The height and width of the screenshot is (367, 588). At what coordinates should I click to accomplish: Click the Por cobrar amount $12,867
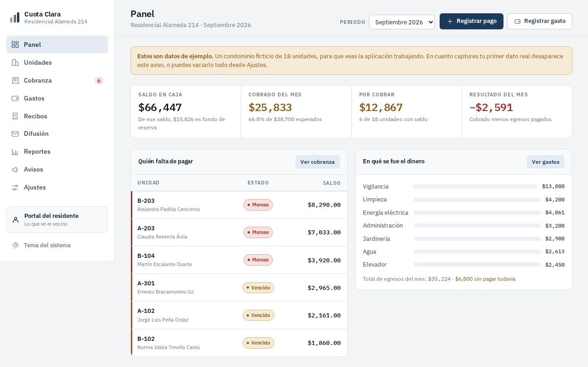pyautogui.click(x=381, y=107)
